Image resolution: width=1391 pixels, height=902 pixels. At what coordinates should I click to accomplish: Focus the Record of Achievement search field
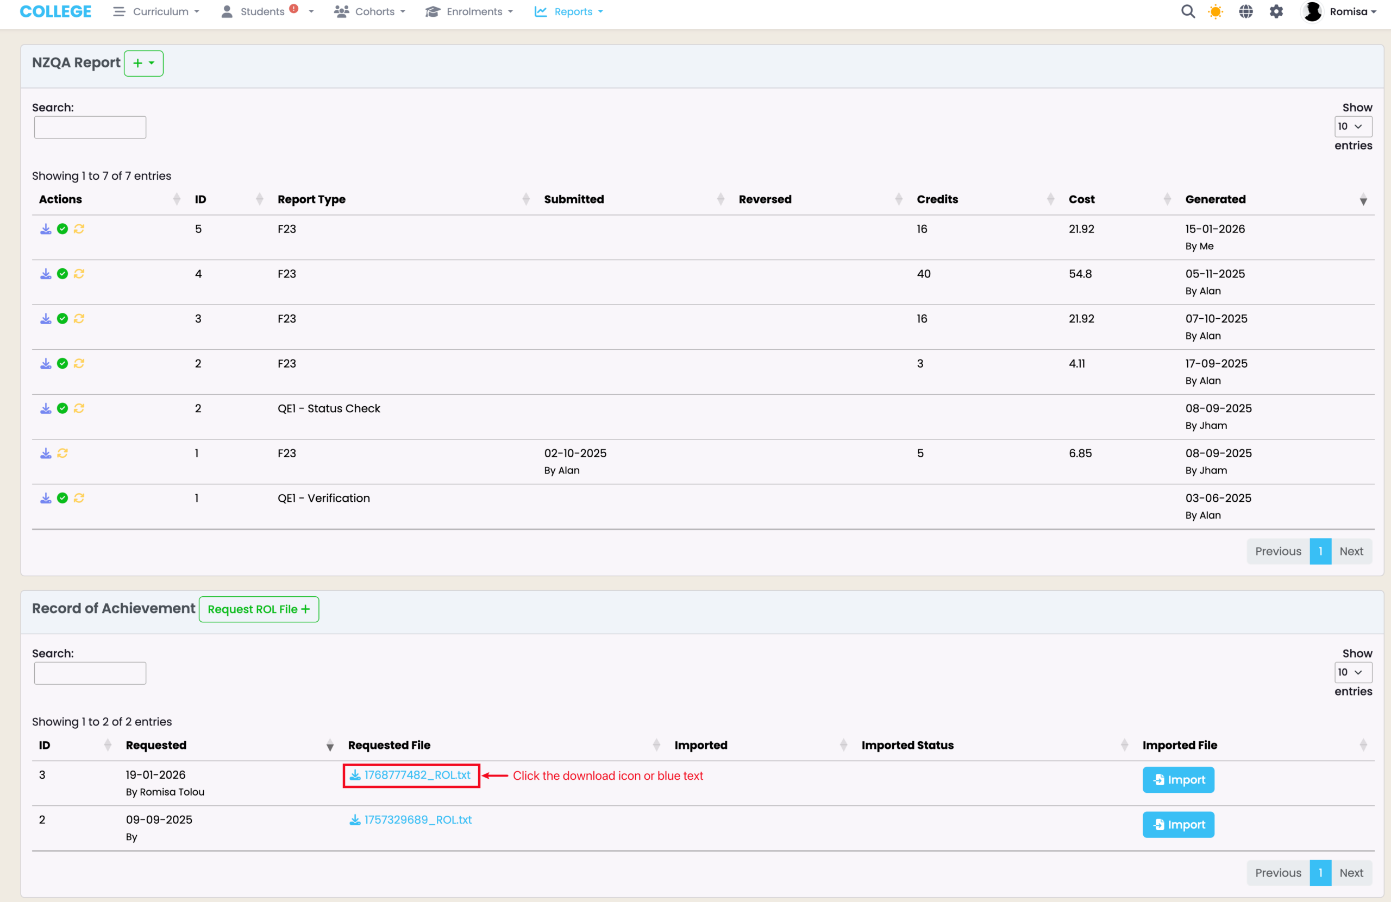pos(90,673)
